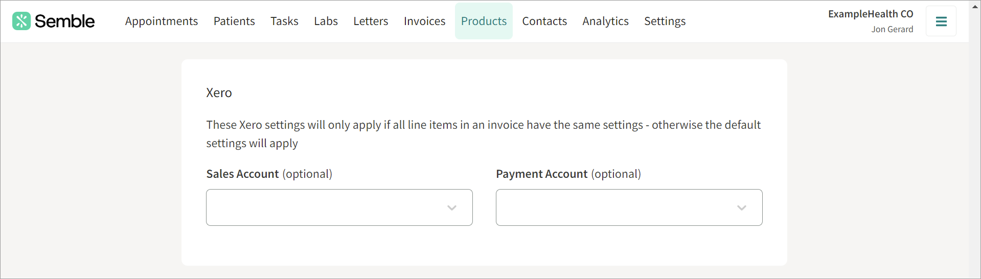
Task: Click the scrollbar up arrow
Action: [x=975, y=6]
